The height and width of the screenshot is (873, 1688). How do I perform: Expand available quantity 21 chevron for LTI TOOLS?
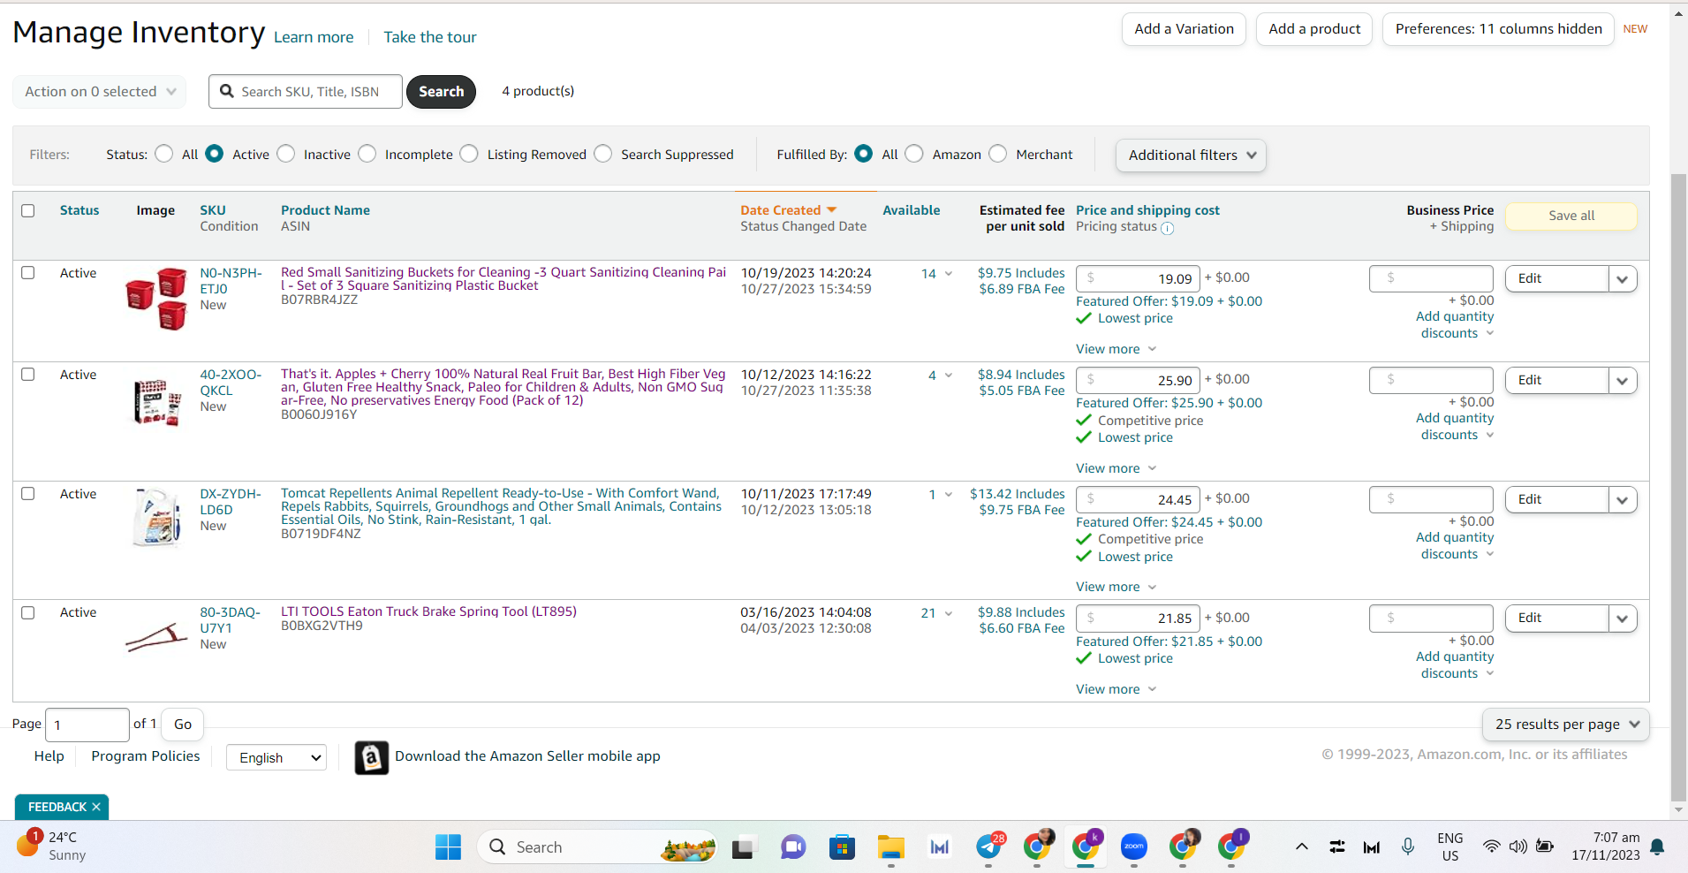pyautogui.click(x=949, y=613)
